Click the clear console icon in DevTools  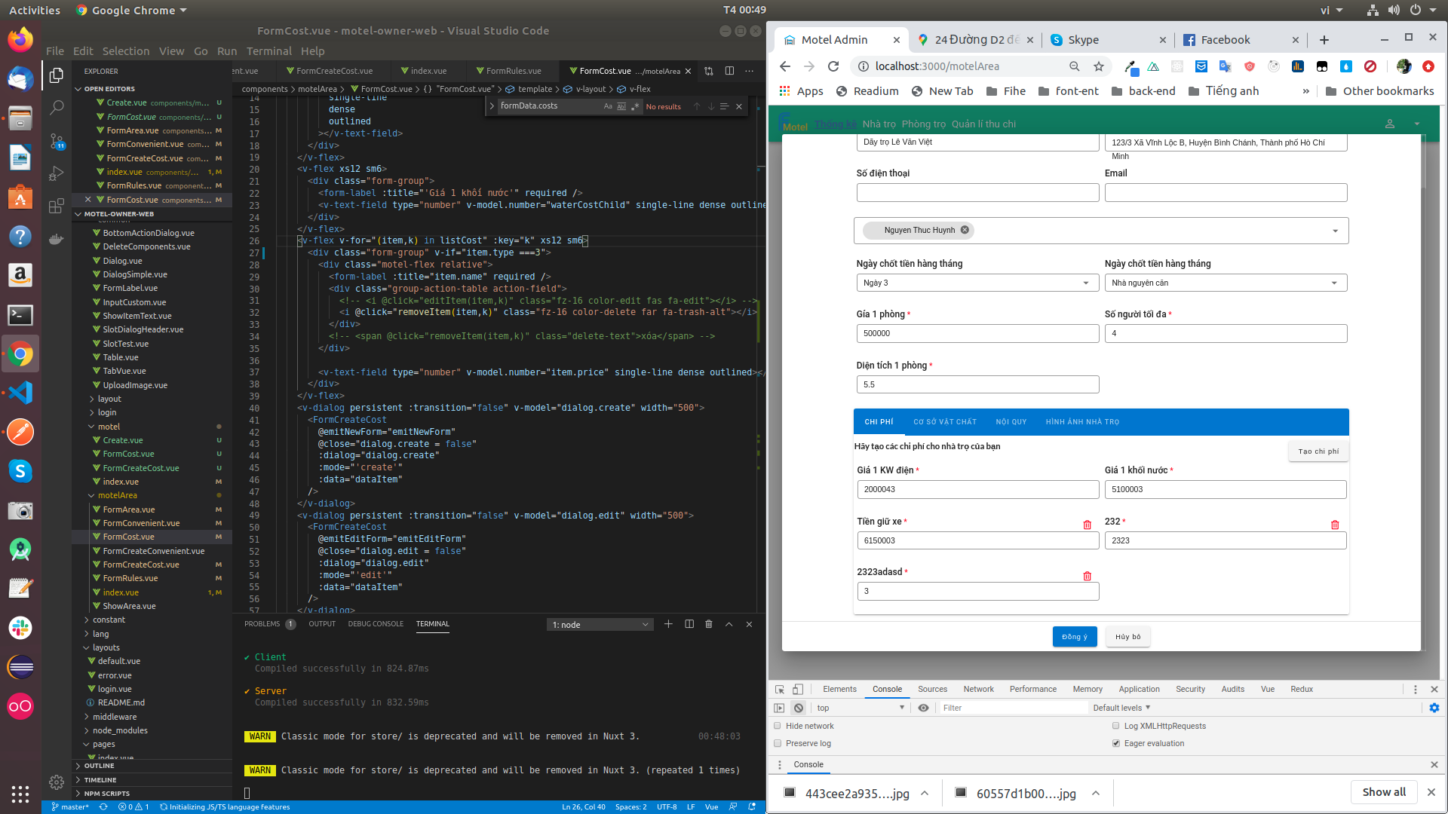click(799, 708)
